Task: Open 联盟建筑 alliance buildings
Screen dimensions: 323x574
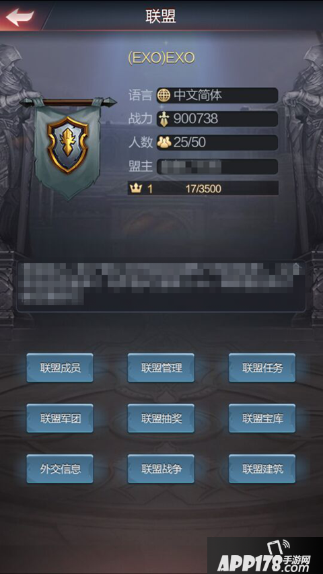Action: 262,469
